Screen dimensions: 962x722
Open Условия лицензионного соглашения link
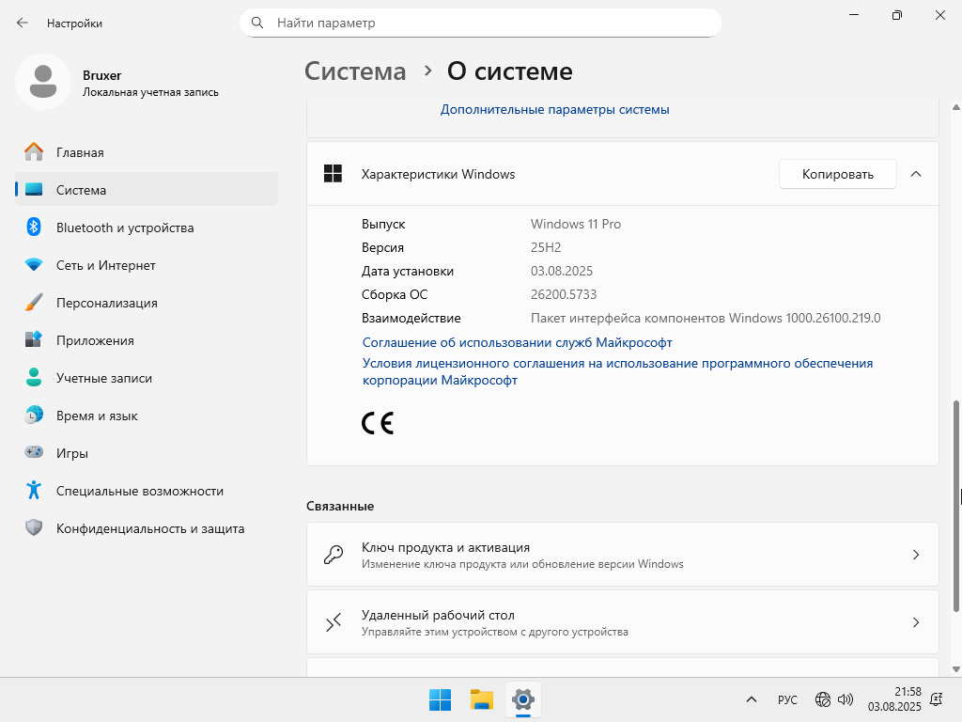(617, 371)
